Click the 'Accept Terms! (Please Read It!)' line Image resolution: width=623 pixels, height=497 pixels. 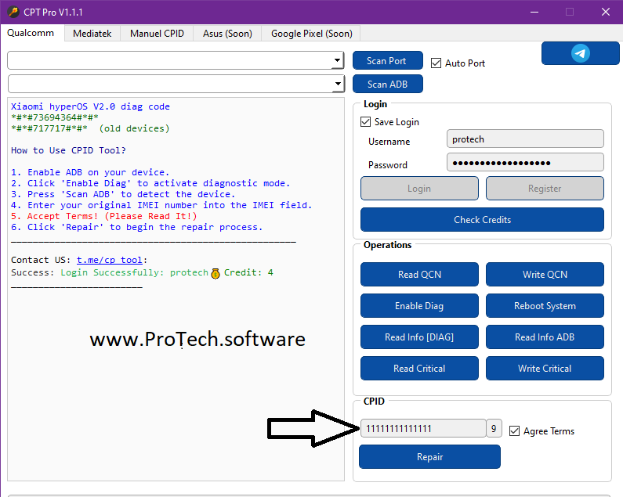(104, 216)
